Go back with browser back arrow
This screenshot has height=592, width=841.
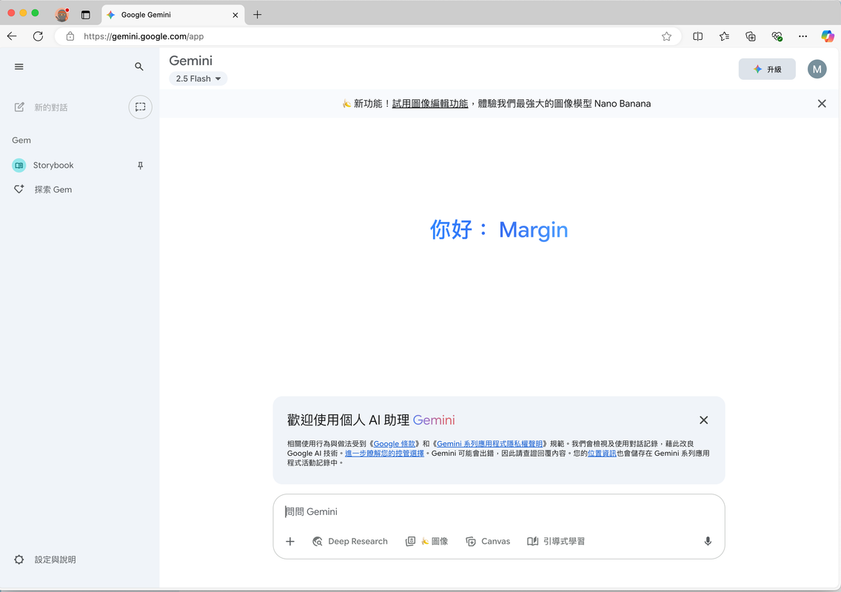tap(12, 36)
